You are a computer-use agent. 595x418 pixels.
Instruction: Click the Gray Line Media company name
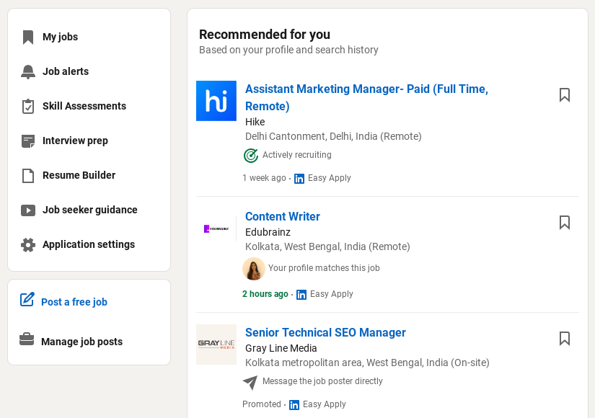281,348
